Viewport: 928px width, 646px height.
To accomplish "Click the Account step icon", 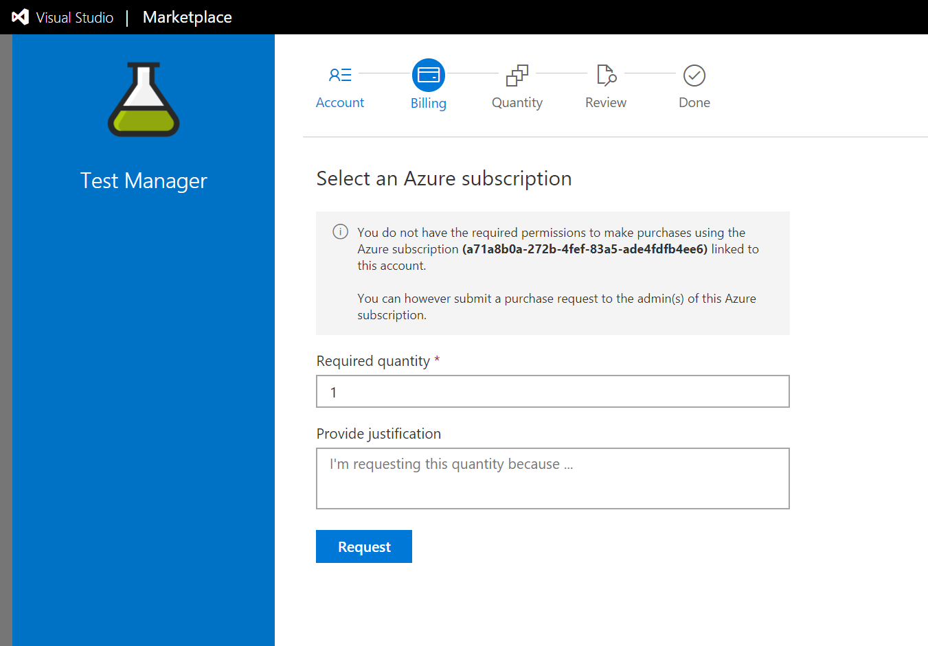I will point(340,75).
